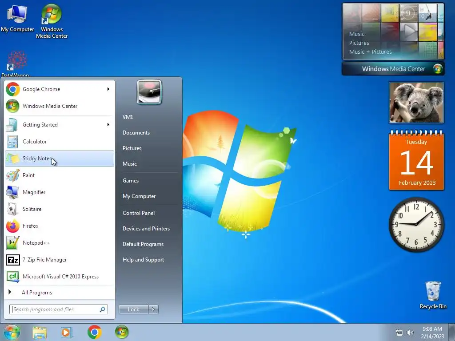The width and height of the screenshot is (455, 341).
Task: Launch Windows Media Center from Start menu
Action: [60, 106]
